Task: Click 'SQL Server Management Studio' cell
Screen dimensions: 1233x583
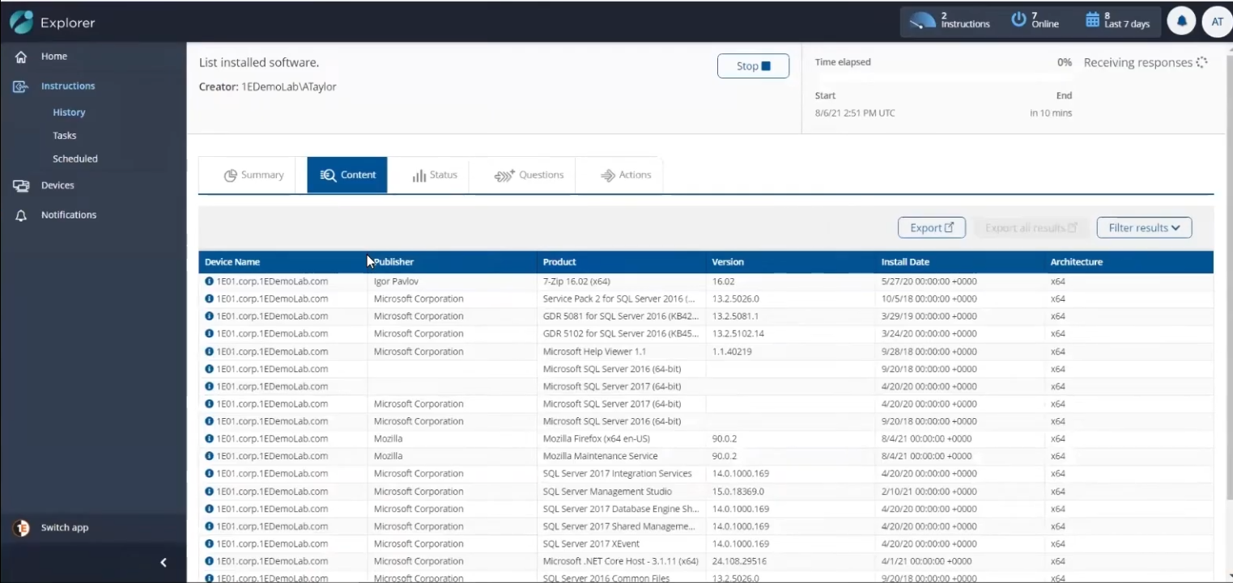Action: tap(607, 492)
